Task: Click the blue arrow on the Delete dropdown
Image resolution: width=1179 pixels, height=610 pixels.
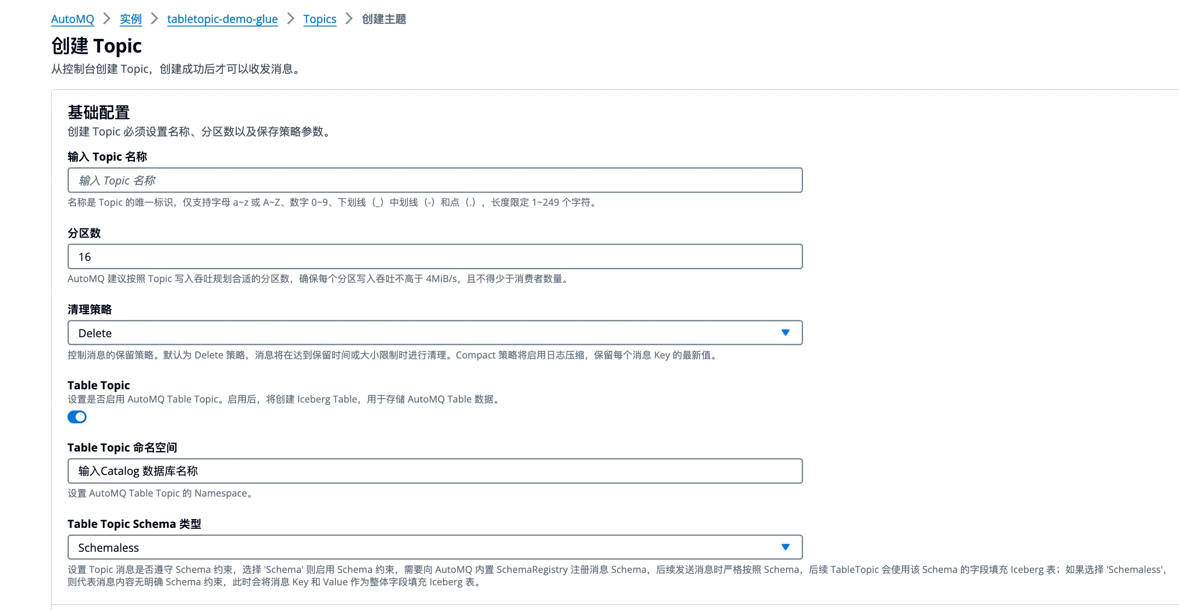Action: tap(785, 333)
